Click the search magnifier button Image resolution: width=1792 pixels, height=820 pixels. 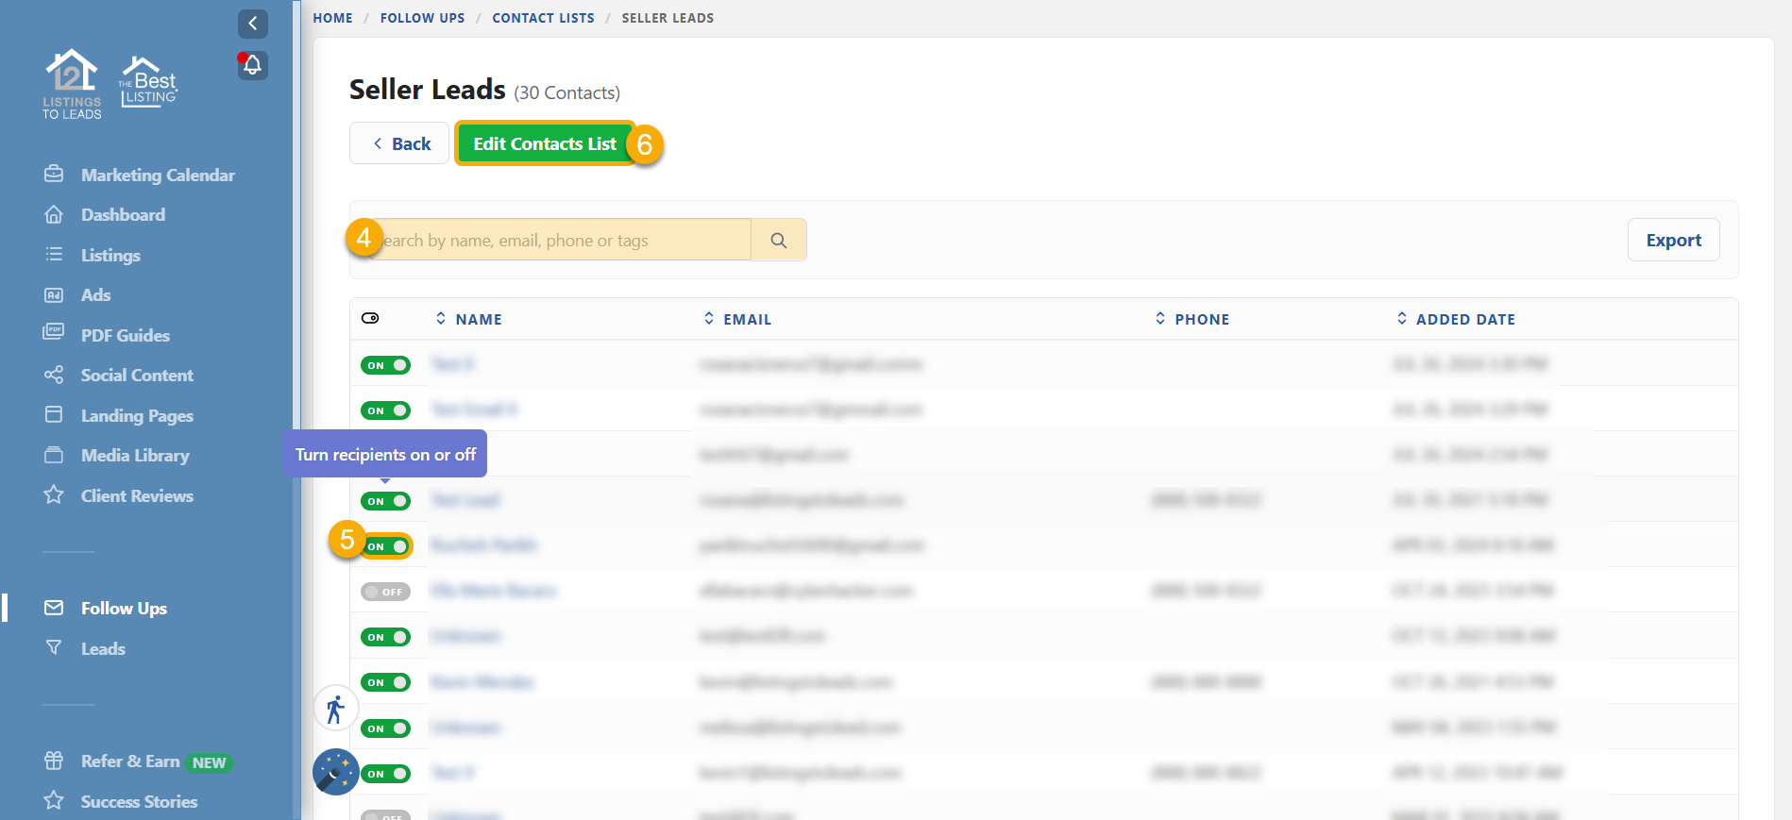click(779, 240)
